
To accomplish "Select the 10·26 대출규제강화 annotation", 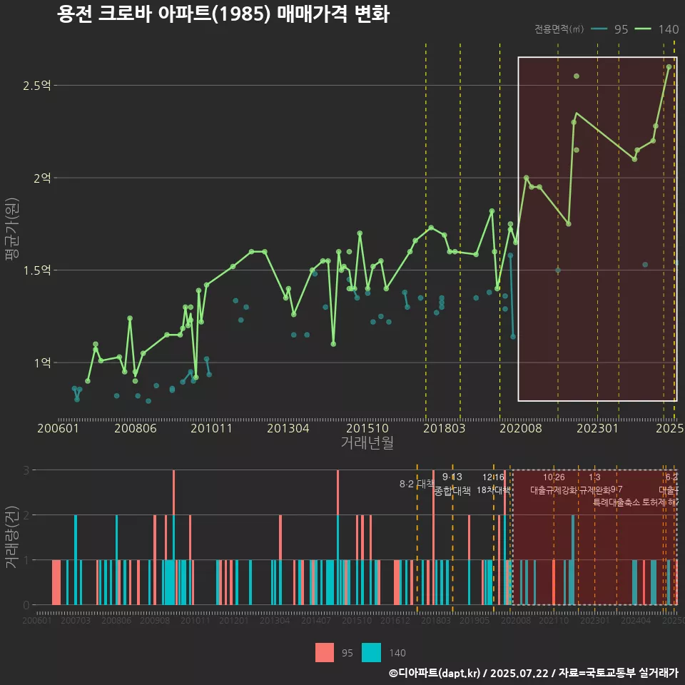I will point(554,484).
